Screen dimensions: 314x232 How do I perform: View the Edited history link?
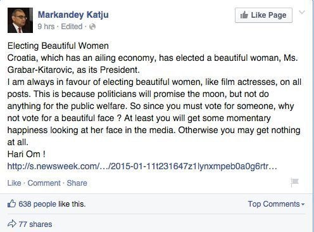(x=72, y=27)
